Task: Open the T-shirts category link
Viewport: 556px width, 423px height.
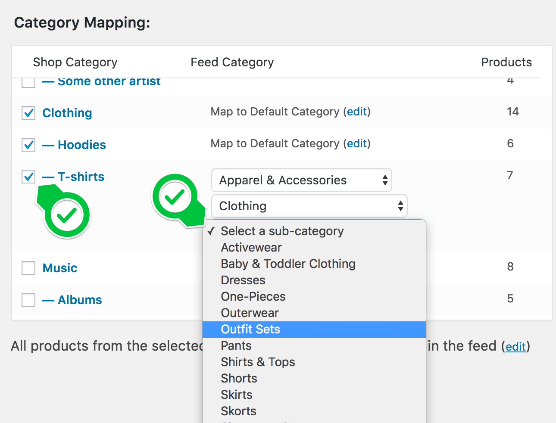Action: 81,177
